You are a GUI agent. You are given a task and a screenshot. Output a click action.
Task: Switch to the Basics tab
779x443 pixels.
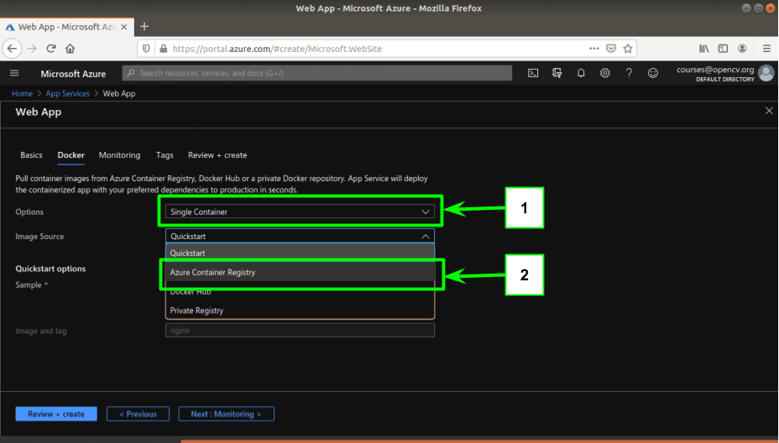pyautogui.click(x=31, y=155)
